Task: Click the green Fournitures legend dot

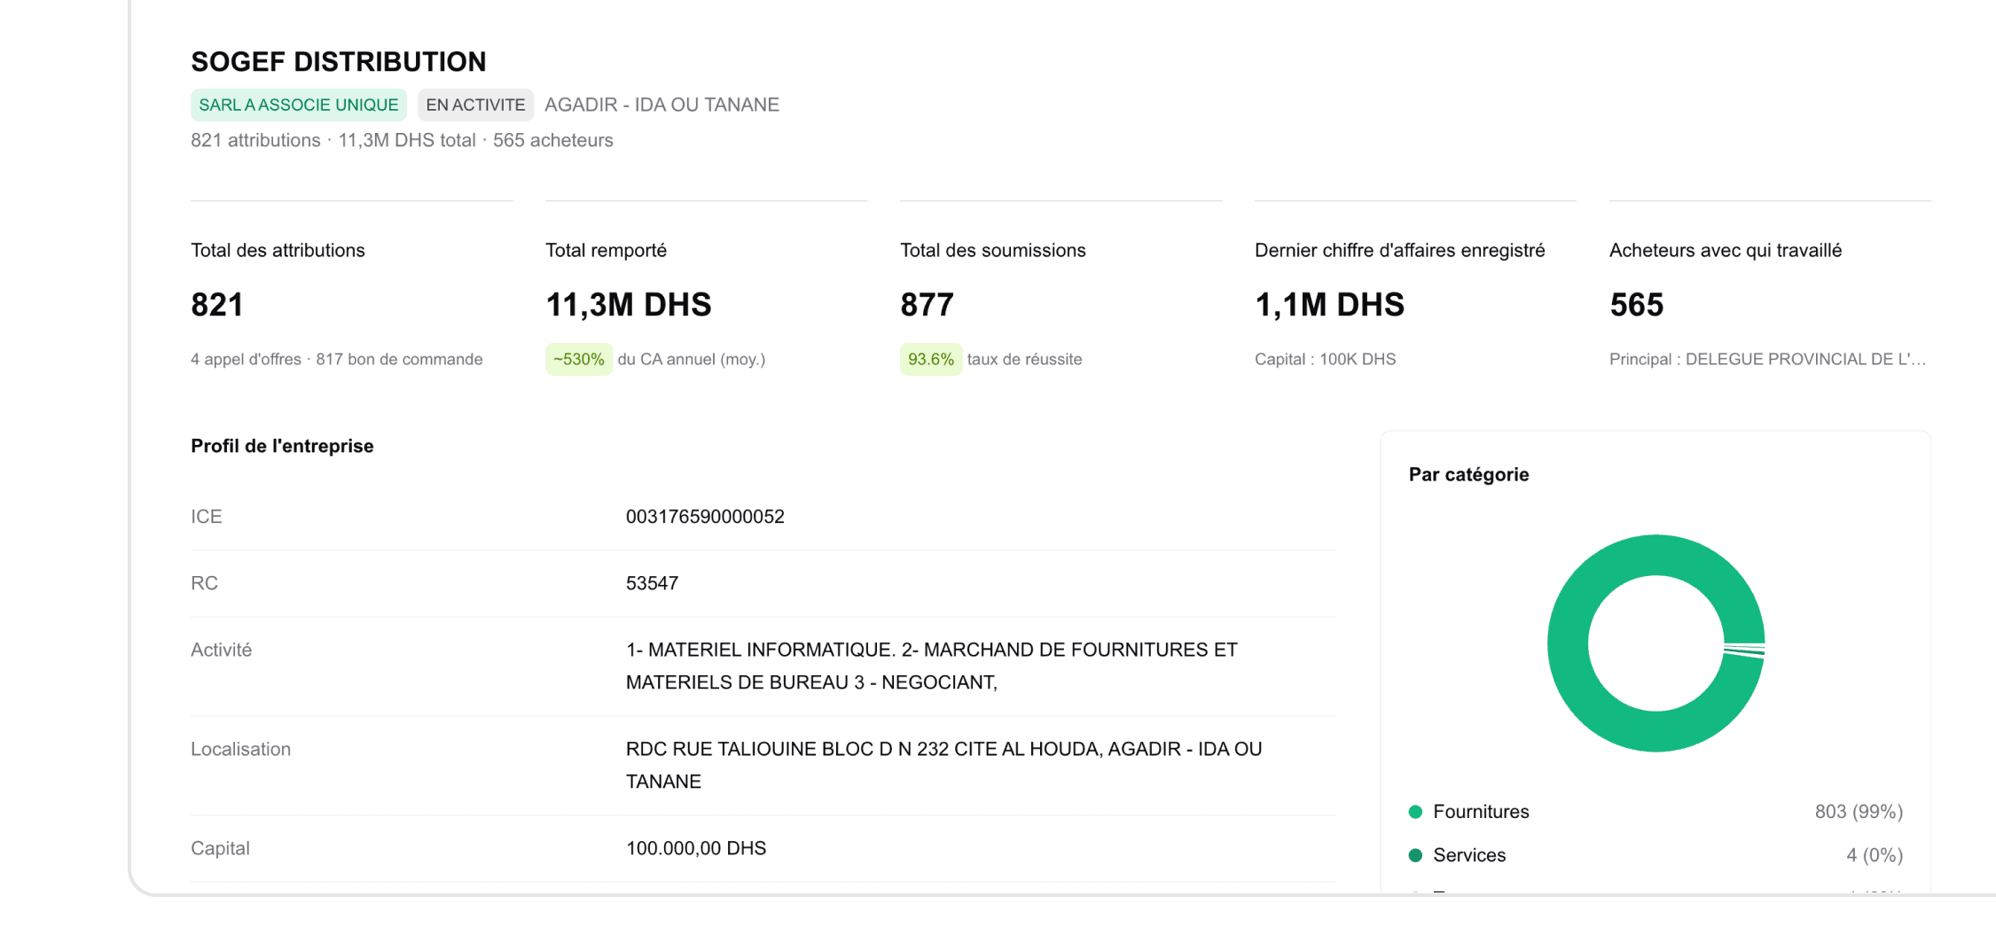Action: (1416, 811)
